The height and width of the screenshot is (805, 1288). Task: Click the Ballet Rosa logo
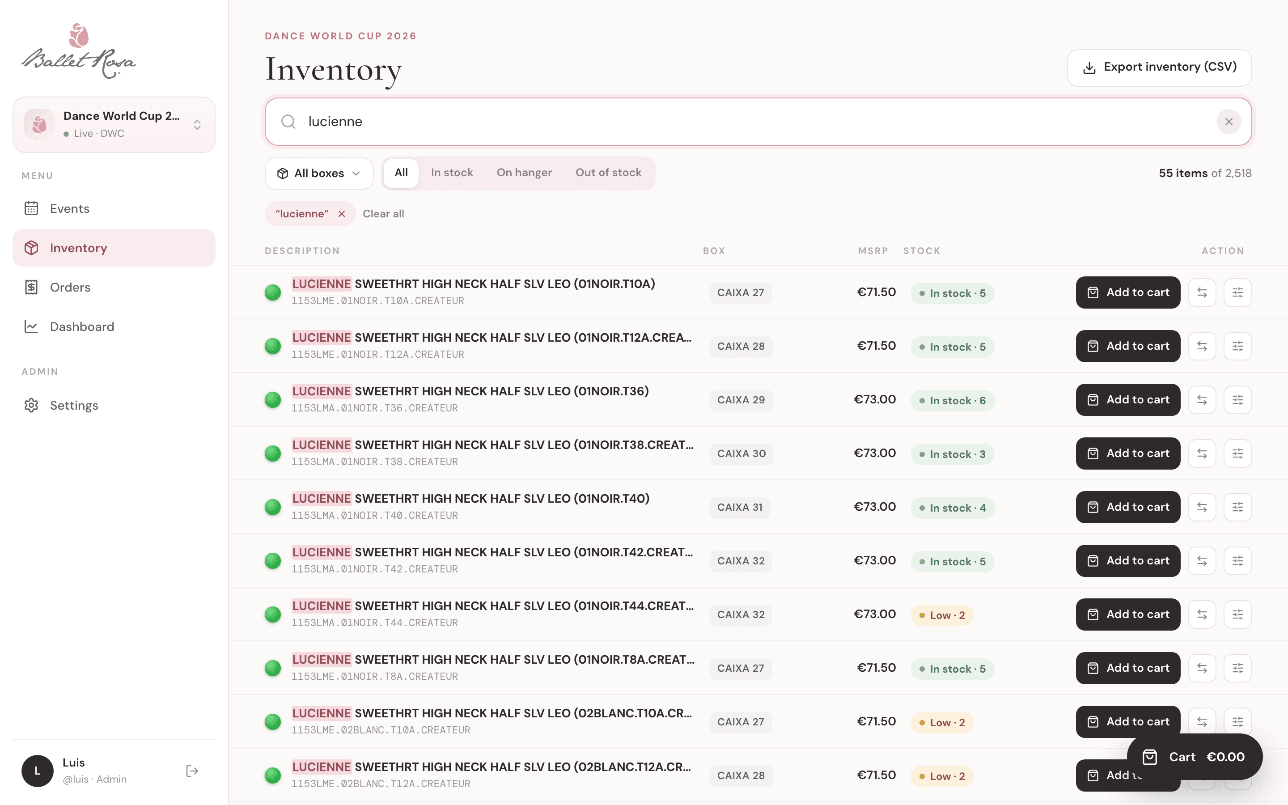[x=78, y=51]
